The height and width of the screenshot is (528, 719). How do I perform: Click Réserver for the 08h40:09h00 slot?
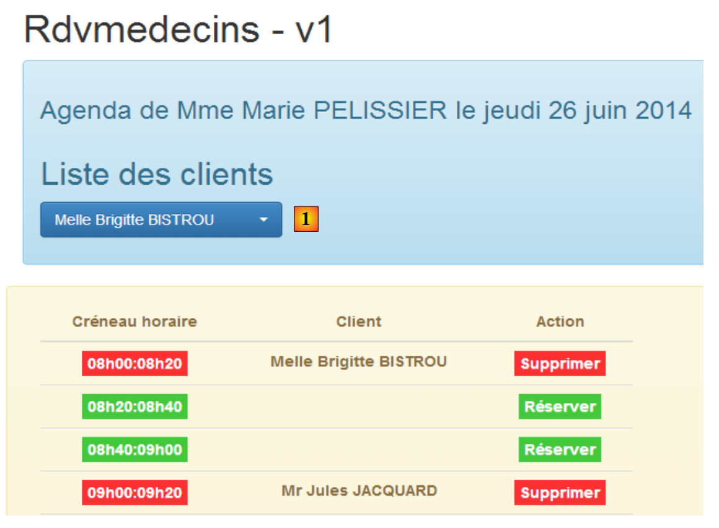[560, 449]
